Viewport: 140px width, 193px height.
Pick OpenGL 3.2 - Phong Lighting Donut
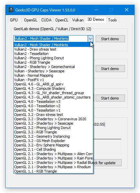pos(53,128)
